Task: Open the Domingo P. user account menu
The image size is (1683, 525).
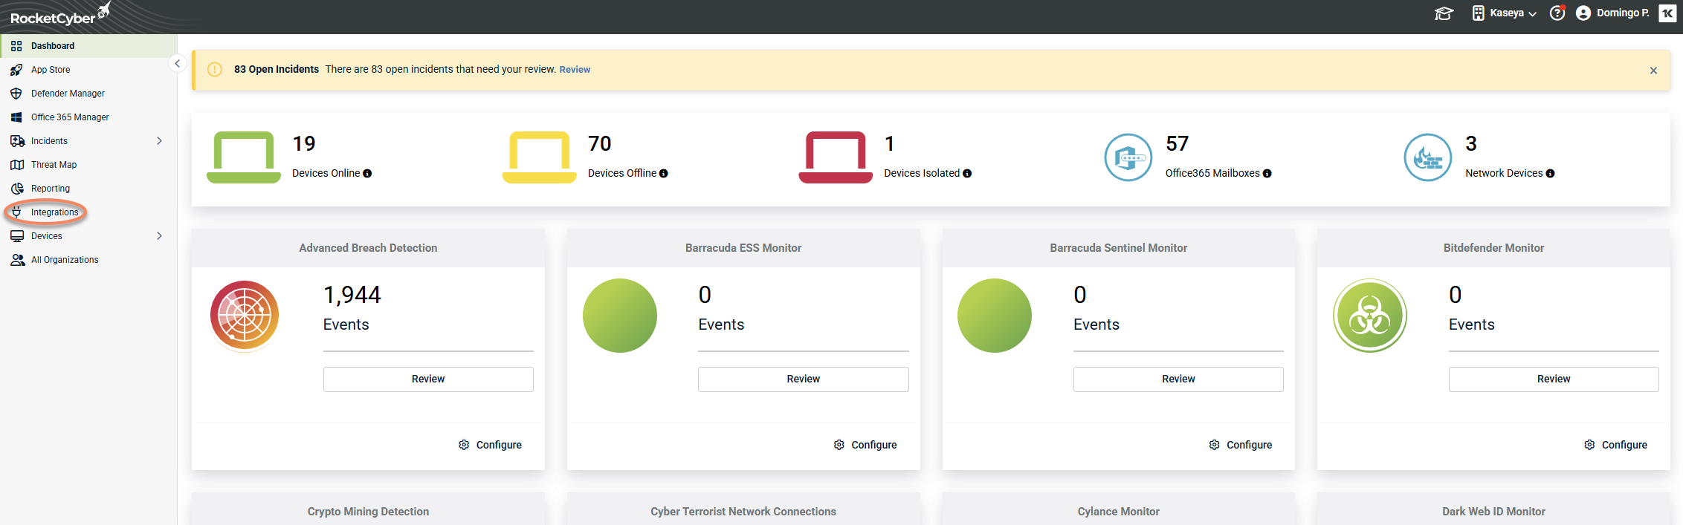Action: tap(1612, 13)
